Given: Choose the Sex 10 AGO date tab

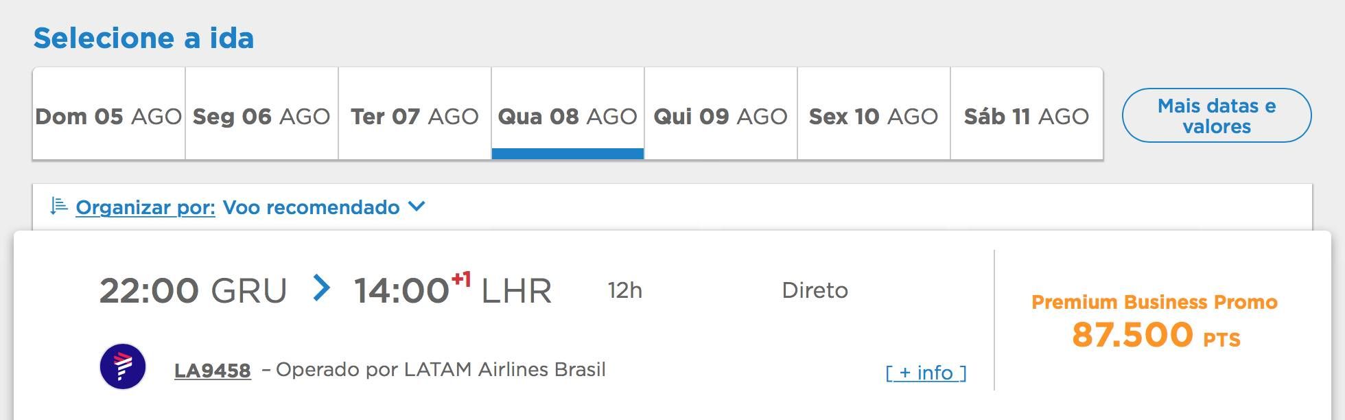Looking at the screenshot, I should pos(874,114).
